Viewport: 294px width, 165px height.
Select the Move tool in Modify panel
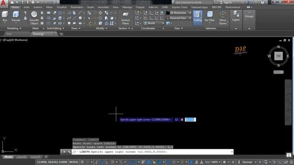point(100,13)
